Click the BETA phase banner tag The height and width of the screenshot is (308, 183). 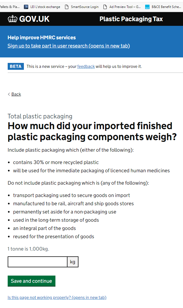point(16,66)
